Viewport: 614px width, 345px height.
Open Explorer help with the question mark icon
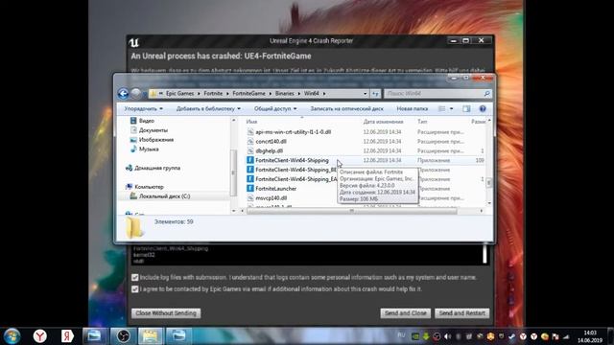(x=483, y=108)
